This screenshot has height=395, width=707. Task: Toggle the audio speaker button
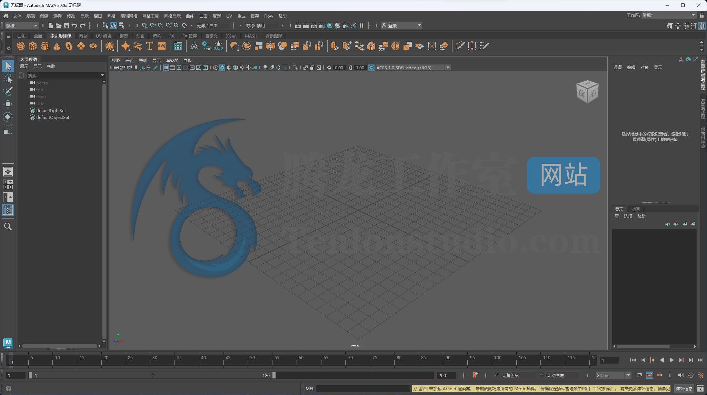click(680, 375)
